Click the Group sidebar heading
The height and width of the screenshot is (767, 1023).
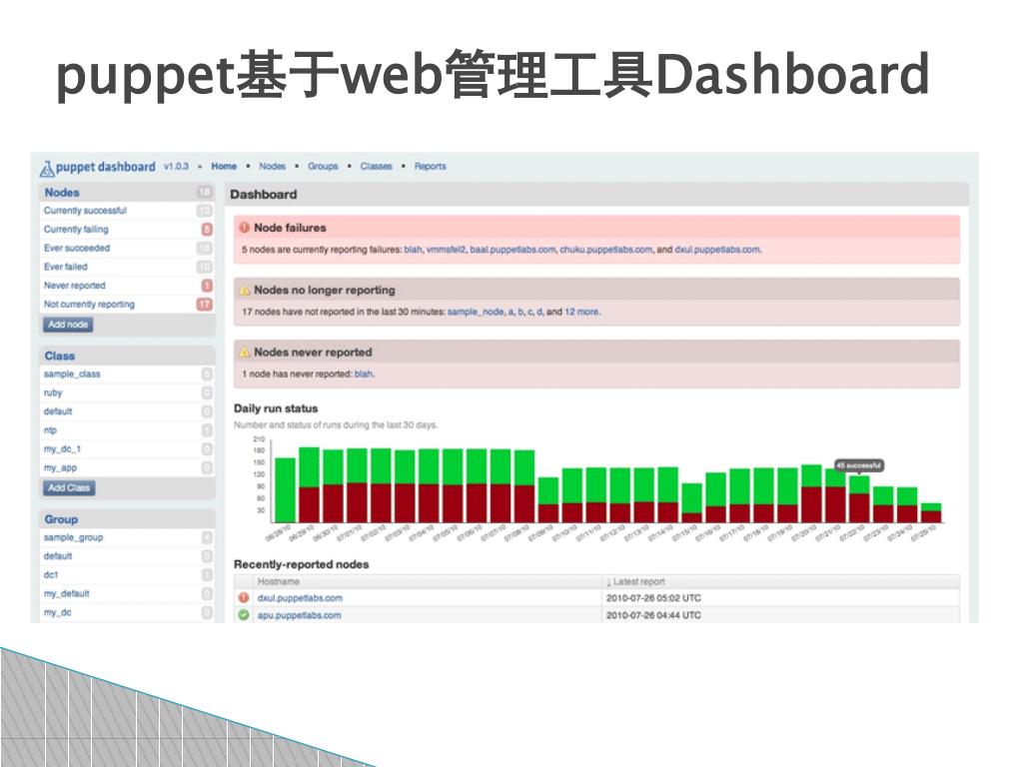click(x=61, y=519)
